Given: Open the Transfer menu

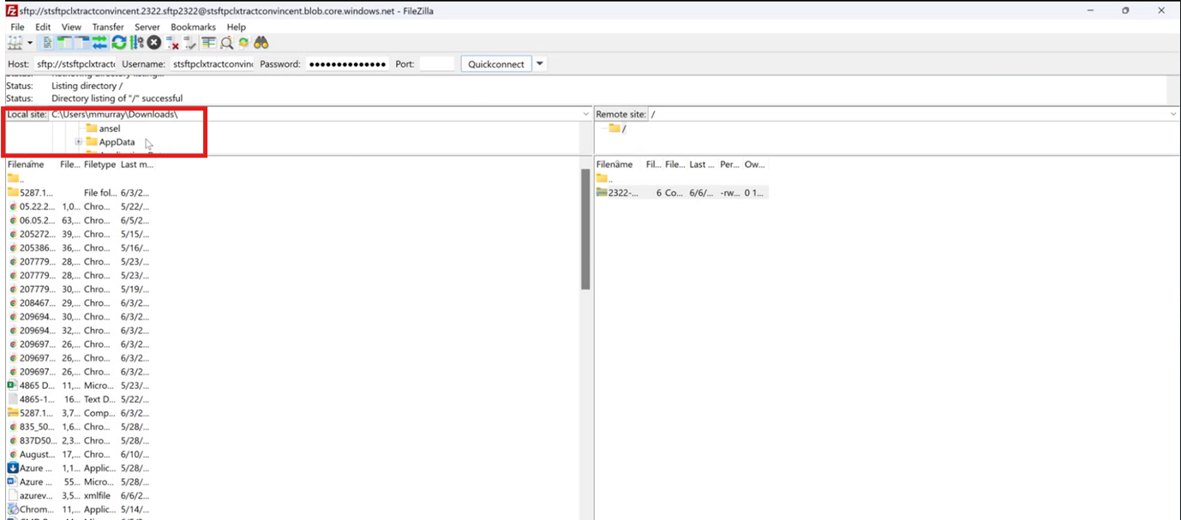Looking at the screenshot, I should click(108, 27).
